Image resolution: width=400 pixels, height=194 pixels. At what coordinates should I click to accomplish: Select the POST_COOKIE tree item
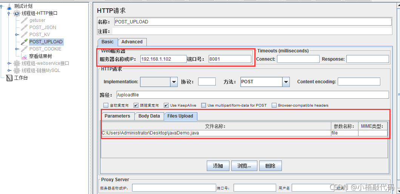pos(45,49)
